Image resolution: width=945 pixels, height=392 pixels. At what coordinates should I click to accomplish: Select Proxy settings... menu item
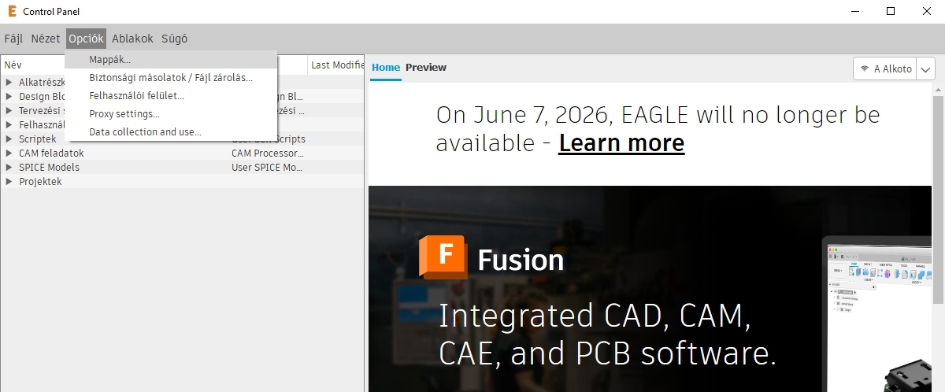(124, 114)
